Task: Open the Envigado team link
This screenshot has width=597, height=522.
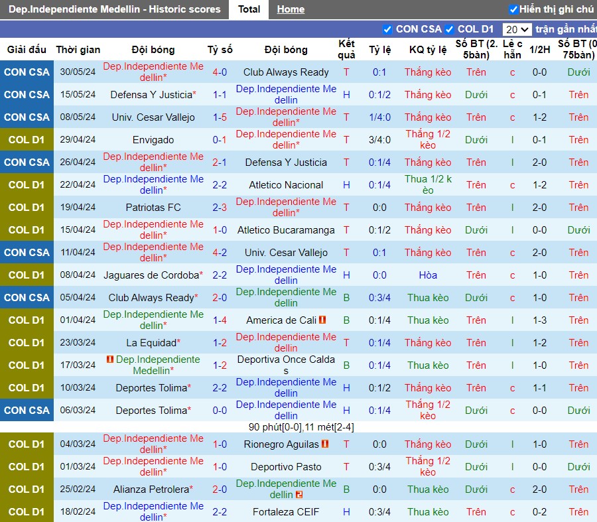Action: (153, 140)
